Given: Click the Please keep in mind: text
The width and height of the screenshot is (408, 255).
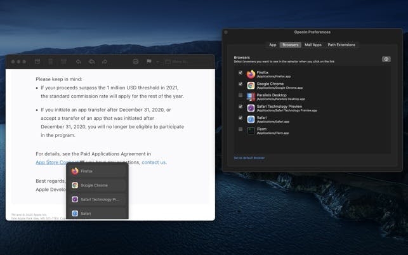Looking at the screenshot, I should pyautogui.click(x=59, y=79).
